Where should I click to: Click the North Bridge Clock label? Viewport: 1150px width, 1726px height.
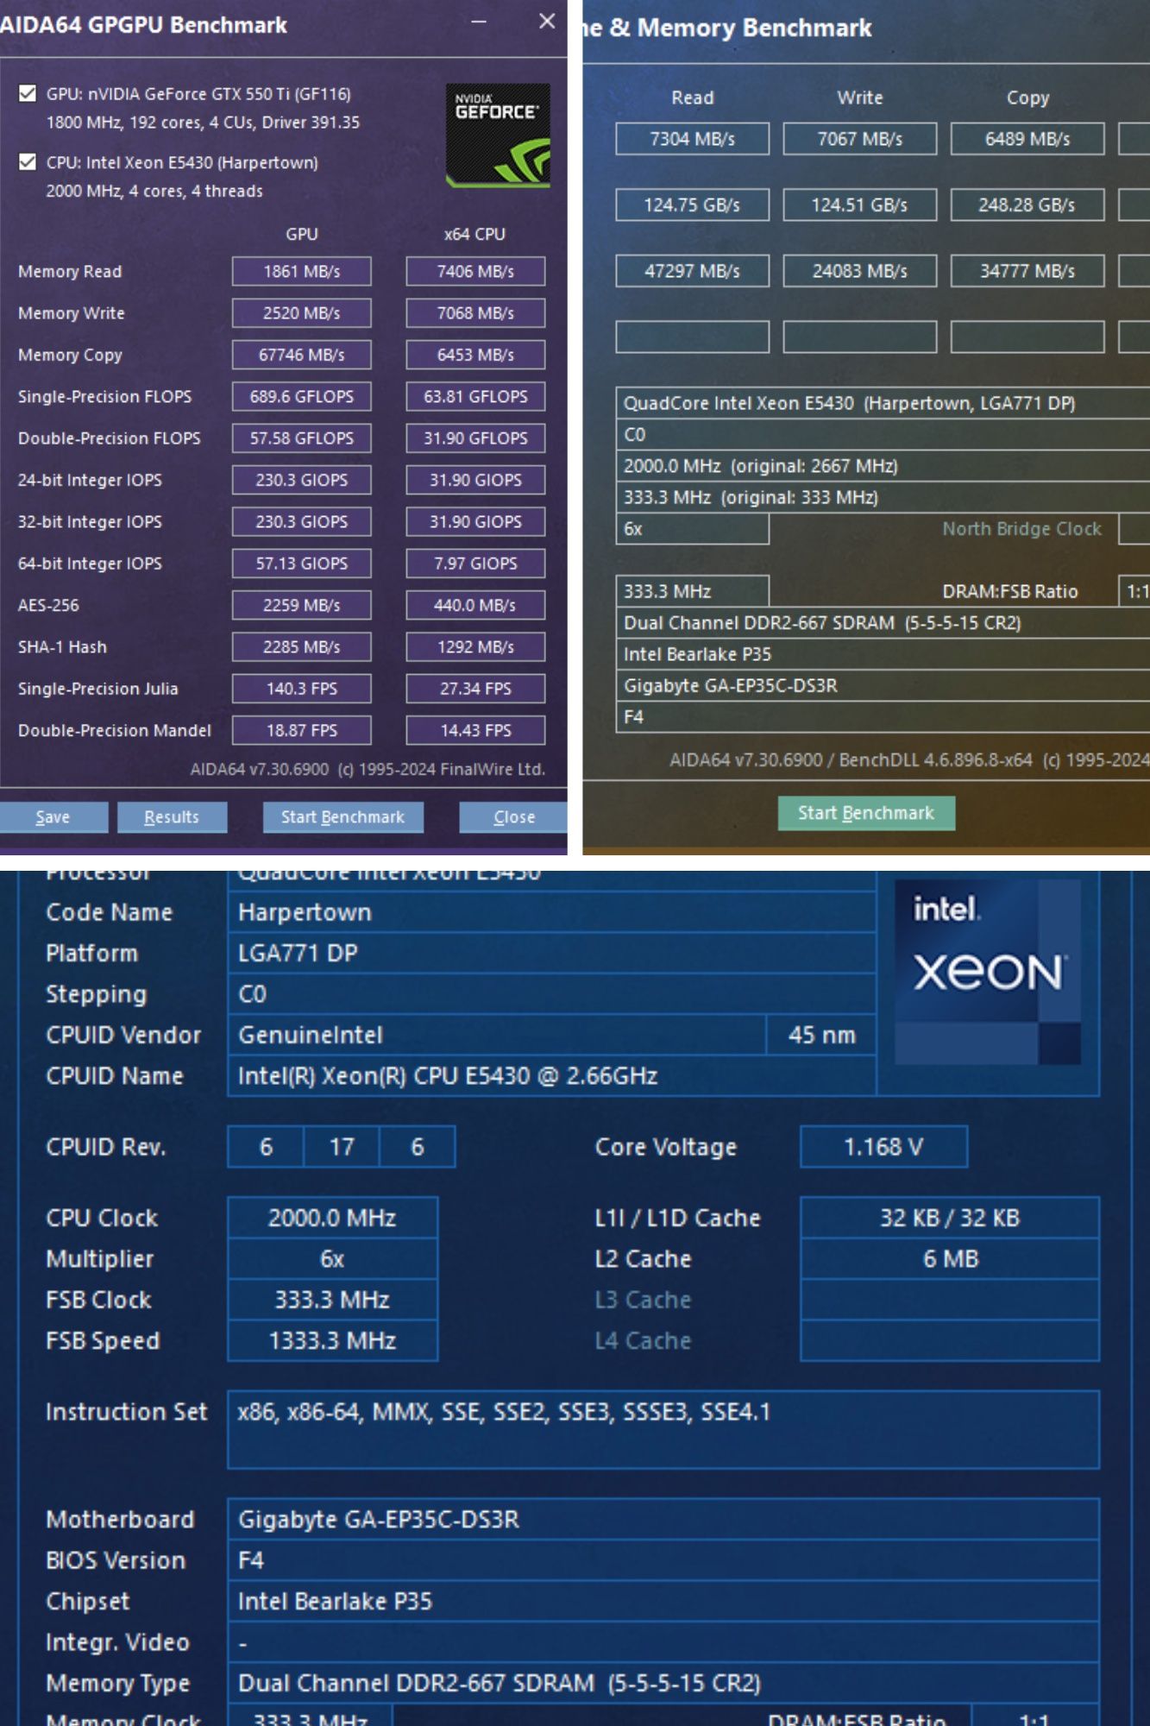tap(1021, 528)
